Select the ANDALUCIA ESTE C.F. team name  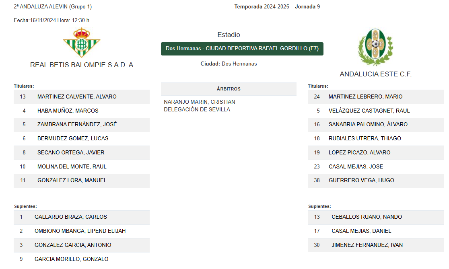pos(375,74)
